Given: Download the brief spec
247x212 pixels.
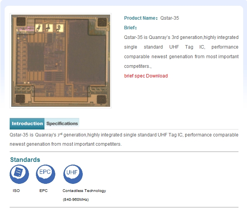Looking at the screenshot, I should [146, 76].
